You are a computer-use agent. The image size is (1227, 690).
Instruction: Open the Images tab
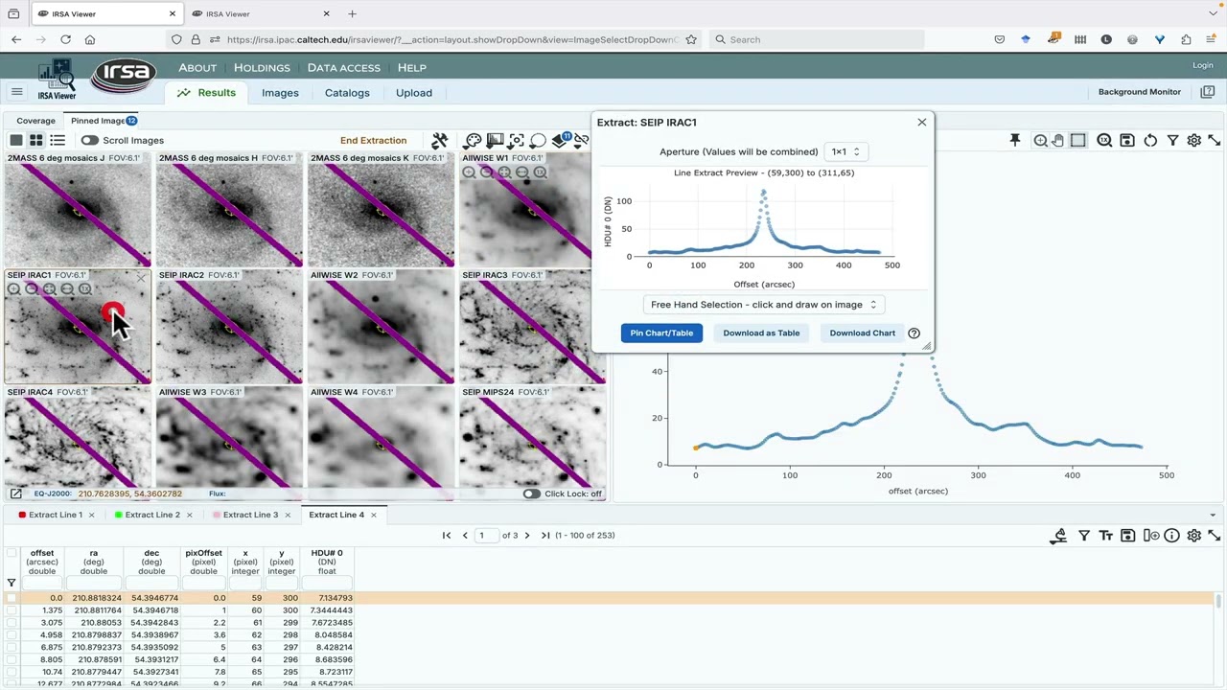point(280,93)
